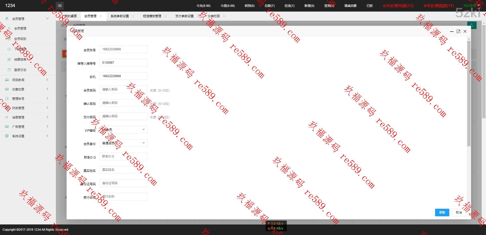Expand the 优惠加息 sidebar menu
The width and height of the screenshot is (486, 235).
pyautogui.click(x=47, y=89)
